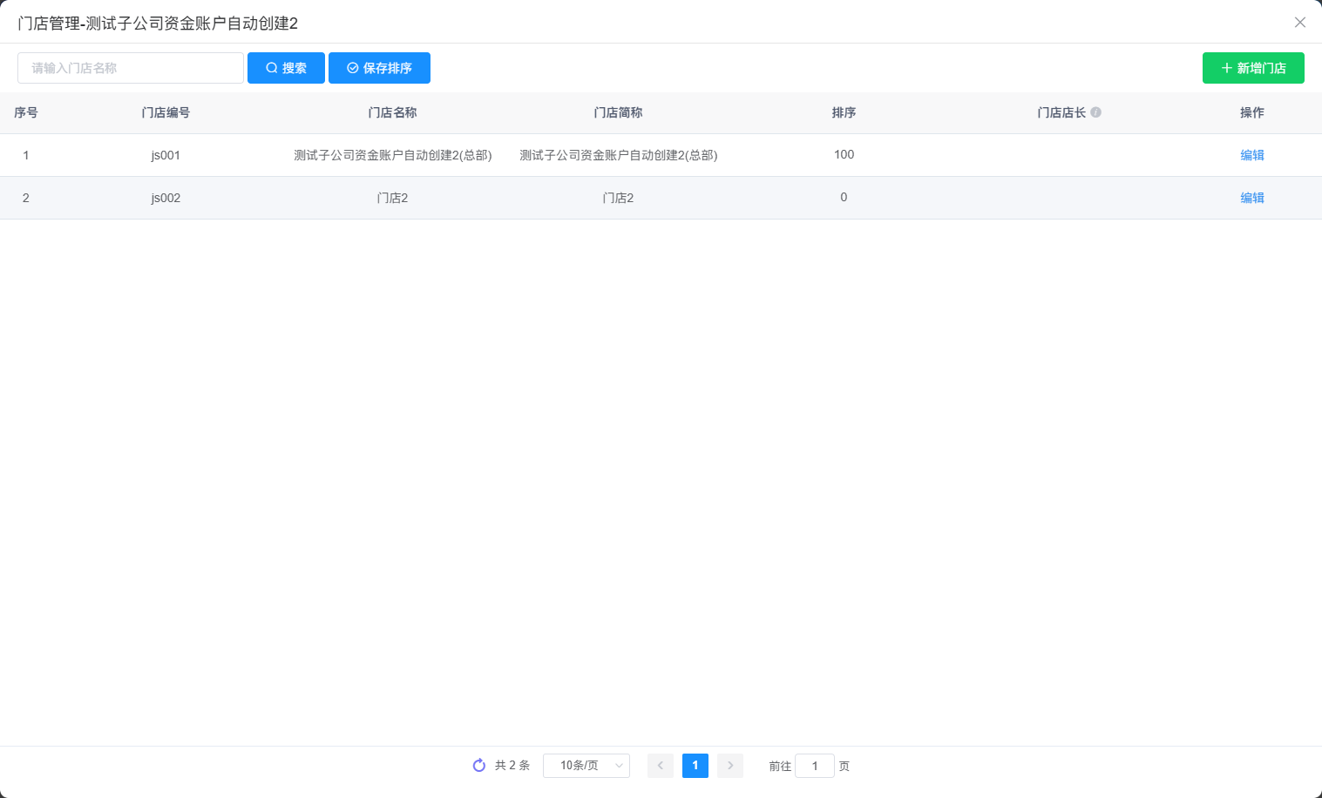Click the 门店编号 column header
The height and width of the screenshot is (798, 1322).
pos(166,112)
